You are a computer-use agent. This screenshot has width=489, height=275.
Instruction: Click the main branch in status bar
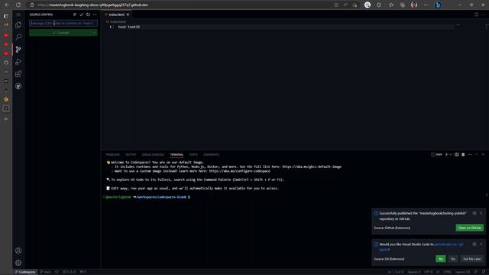coord(46,272)
